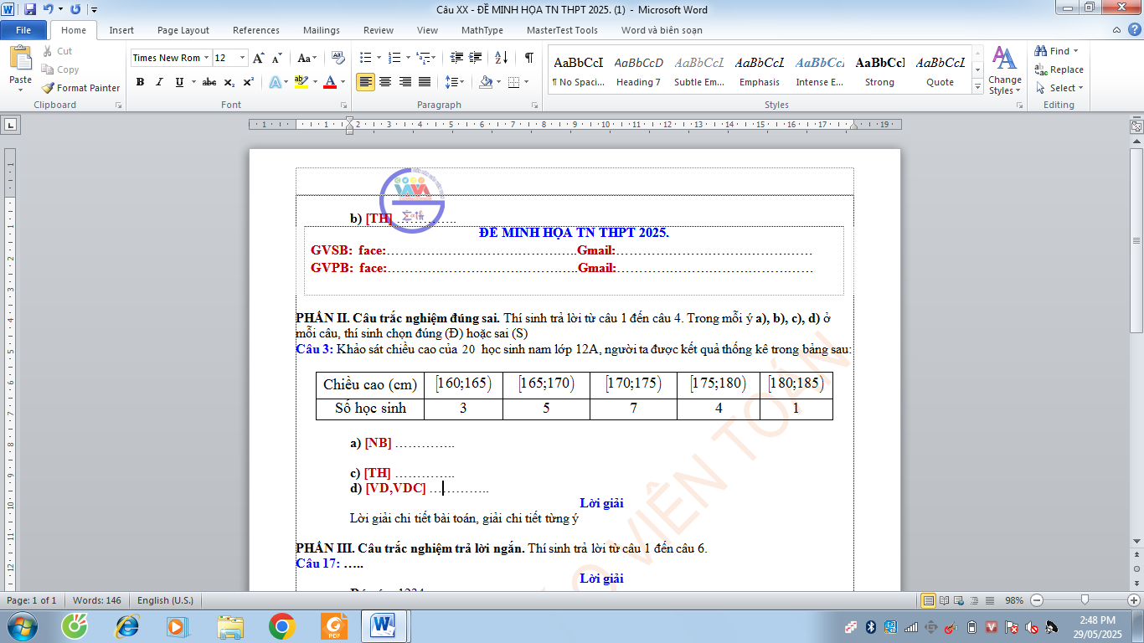Open Windows Explorer folder on taskbar
1144x643 pixels.
click(230, 625)
